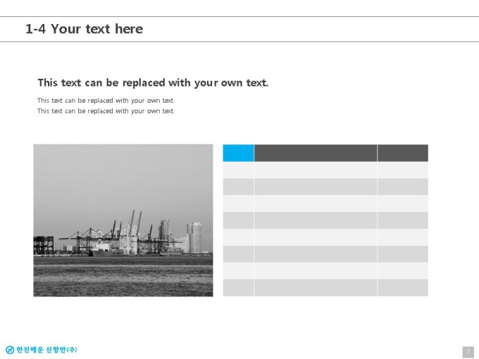Click the water area of the harbor photo
479x359 pixels.
click(x=123, y=276)
